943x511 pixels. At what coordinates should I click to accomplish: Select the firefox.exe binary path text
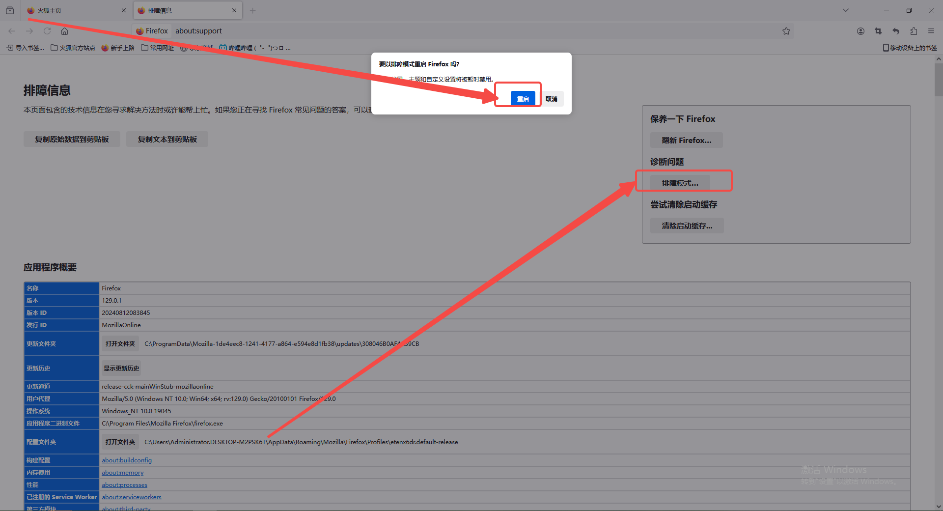[x=162, y=423]
